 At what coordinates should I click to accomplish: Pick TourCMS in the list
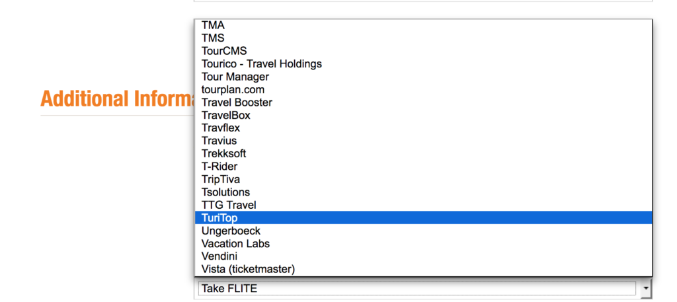tap(224, 51)
